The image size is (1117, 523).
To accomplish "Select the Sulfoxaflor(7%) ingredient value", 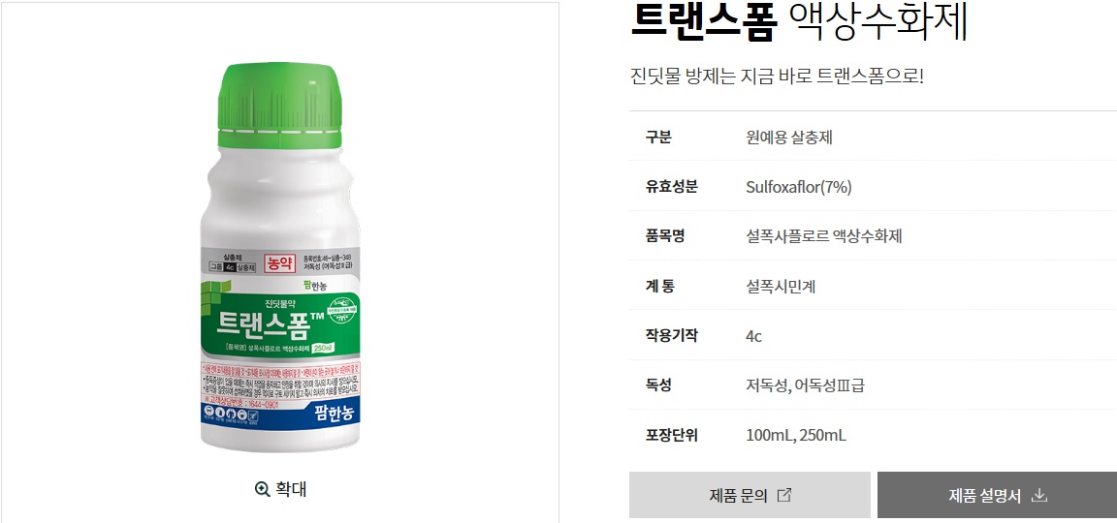I will [x=799, y=187].
